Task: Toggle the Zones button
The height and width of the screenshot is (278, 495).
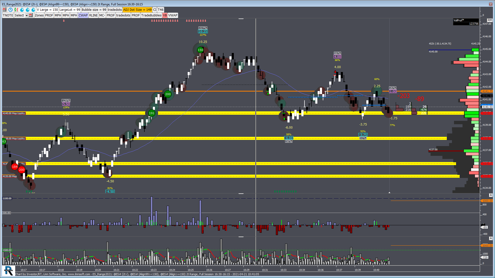Action: click(x=39, y=15)
